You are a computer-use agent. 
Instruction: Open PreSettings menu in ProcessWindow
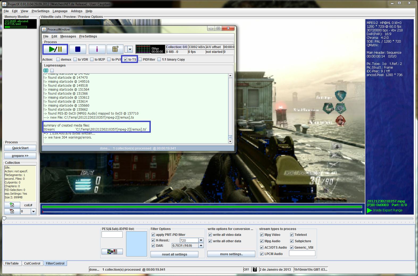point(88,36)
